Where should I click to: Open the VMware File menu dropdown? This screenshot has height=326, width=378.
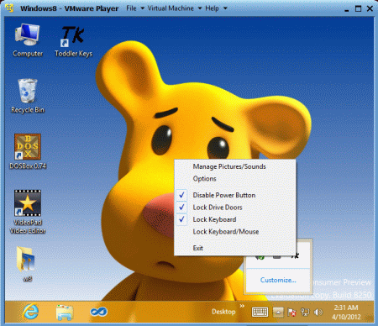[135, 8]
